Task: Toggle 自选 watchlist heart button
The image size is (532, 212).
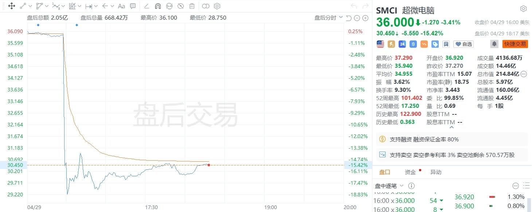Action: pyautogui.click(x=463, y=44)
